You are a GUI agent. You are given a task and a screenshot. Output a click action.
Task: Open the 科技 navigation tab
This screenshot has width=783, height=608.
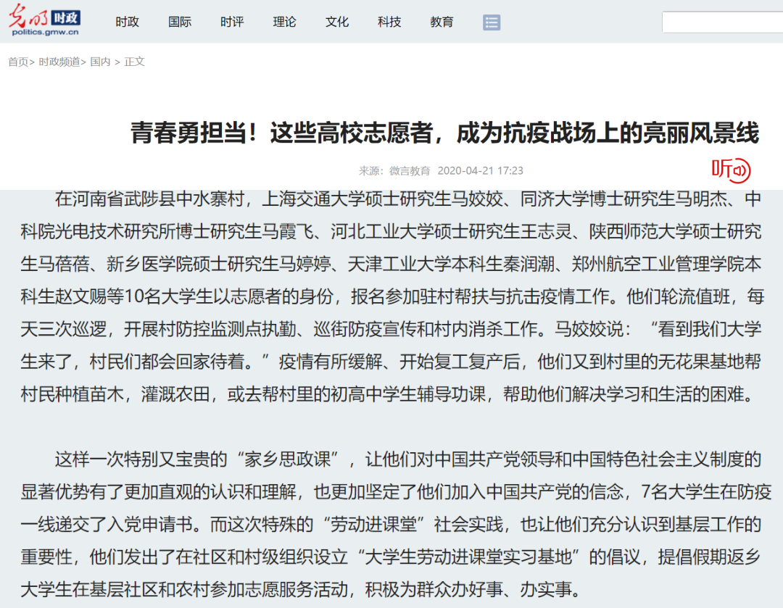(x=389, y=22)
